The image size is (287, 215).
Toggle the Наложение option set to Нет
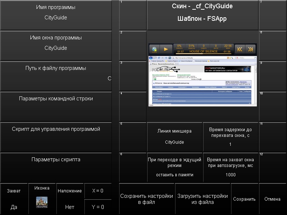click(70, 199)
